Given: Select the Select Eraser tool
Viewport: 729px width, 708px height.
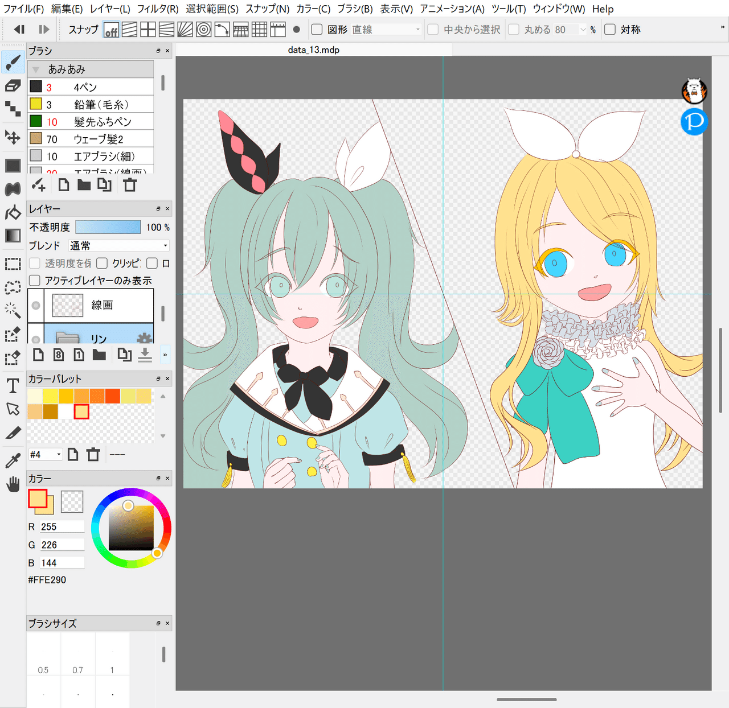Looking at the screenshot, I should [13, 357].
